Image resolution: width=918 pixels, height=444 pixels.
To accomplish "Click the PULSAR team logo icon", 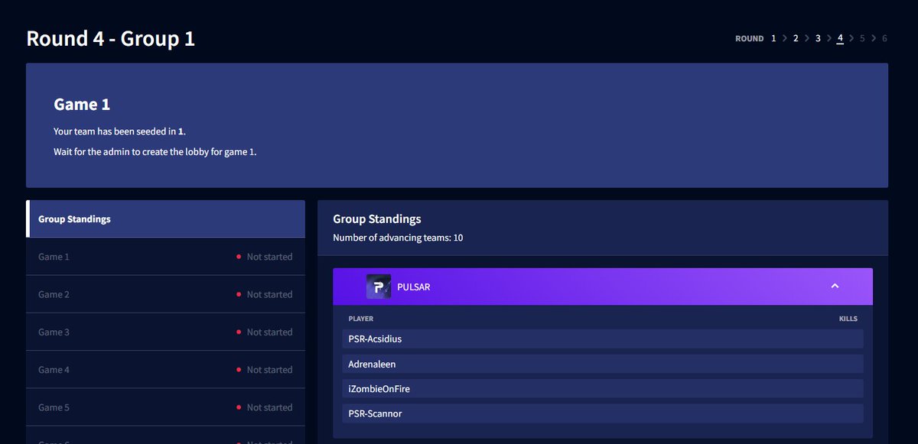I will [x=379, y=287].
